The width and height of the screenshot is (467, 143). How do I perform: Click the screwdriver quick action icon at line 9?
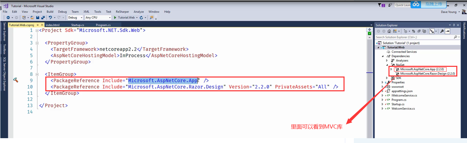pyautogui.click(x=16, y=80)
